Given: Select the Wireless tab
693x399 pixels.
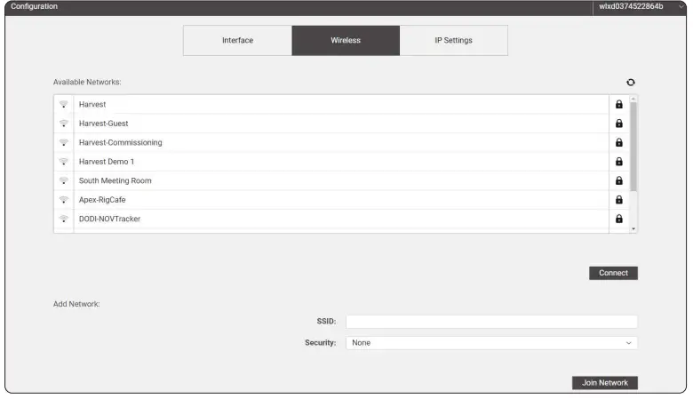Looking at the screenshot, I should pos(346,40).
